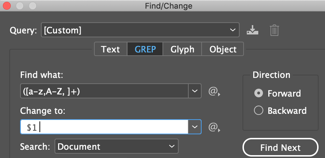Click the Find/Change title bar
The image size is (325, 158).
pos(169,6)
